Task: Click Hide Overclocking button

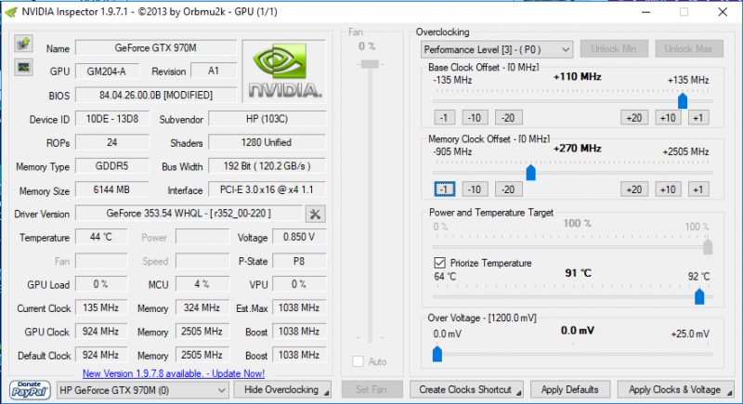Action: click(x=282, y=390)
